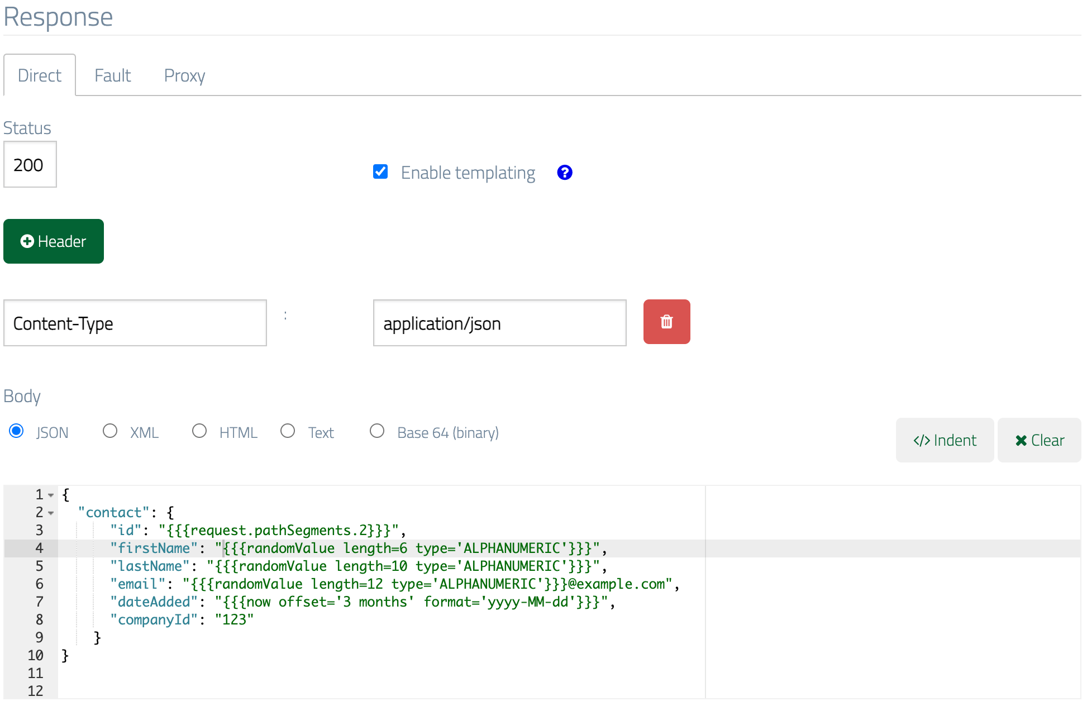The height and width of the screenshot is (706, 1087).
Task: Click the application/json header value field
Action: point(499,323)
